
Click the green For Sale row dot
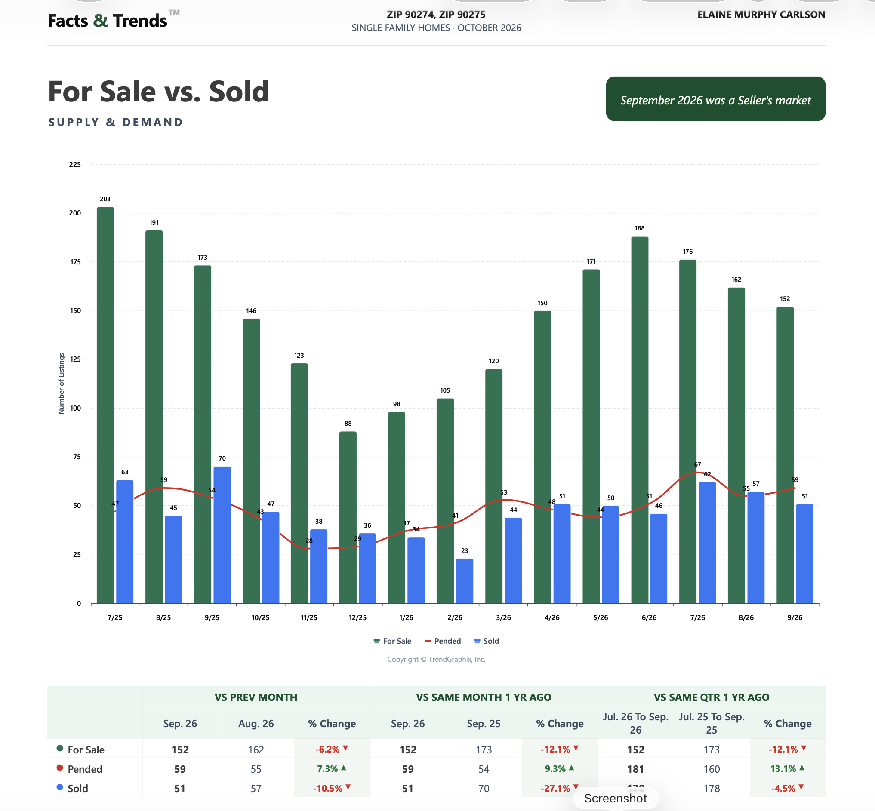point(60,748)
